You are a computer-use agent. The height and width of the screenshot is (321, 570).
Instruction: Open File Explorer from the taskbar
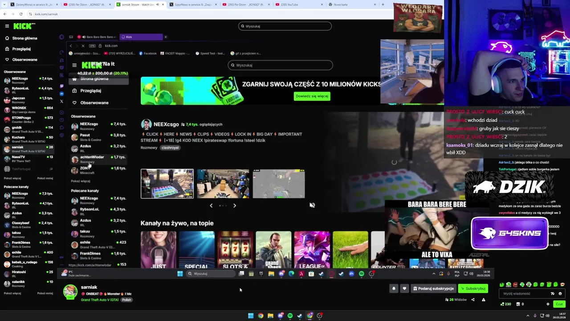[270, 316]
